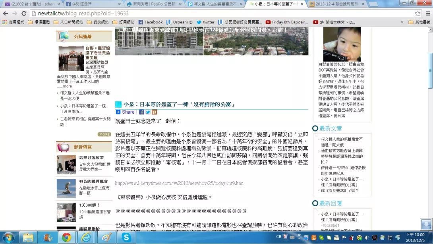Open 台聯 article thumbnail photo
Screen dimensions: 433x244
pyautogui.click(x=71, y=58)
